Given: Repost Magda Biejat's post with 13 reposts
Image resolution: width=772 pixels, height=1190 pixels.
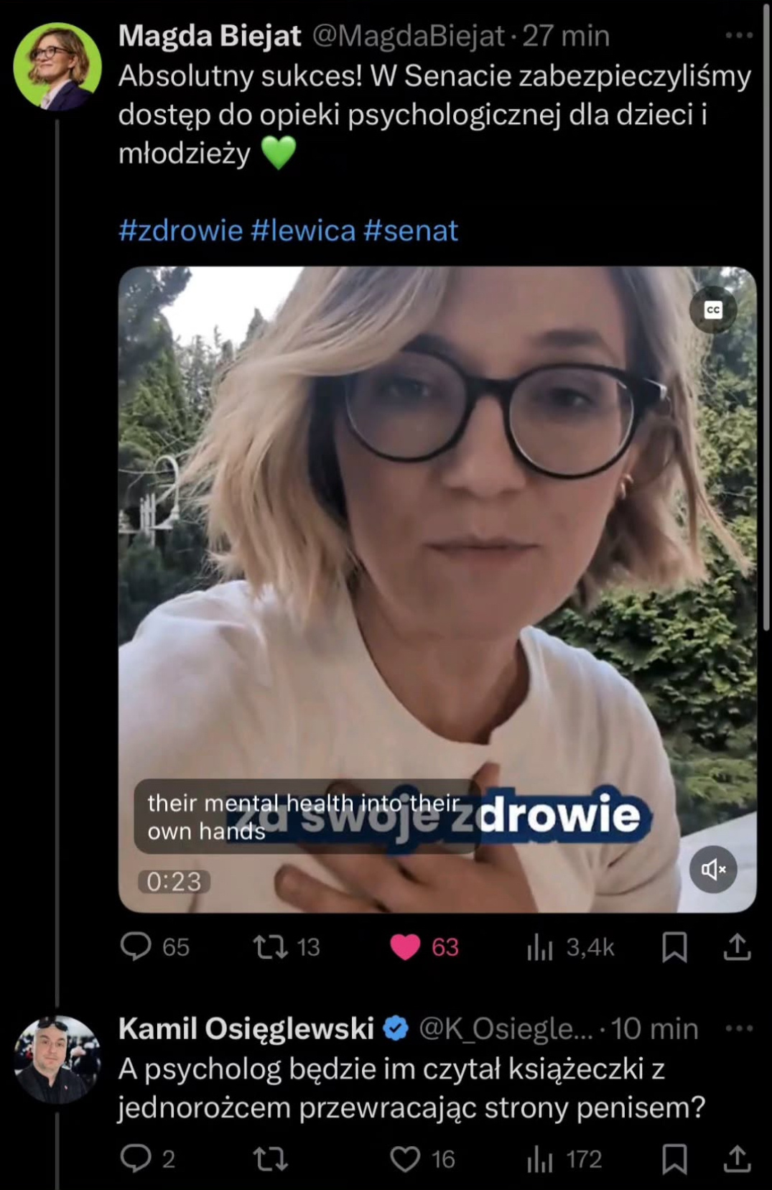Looking at the screenshot, I should (x=271, y=947).
